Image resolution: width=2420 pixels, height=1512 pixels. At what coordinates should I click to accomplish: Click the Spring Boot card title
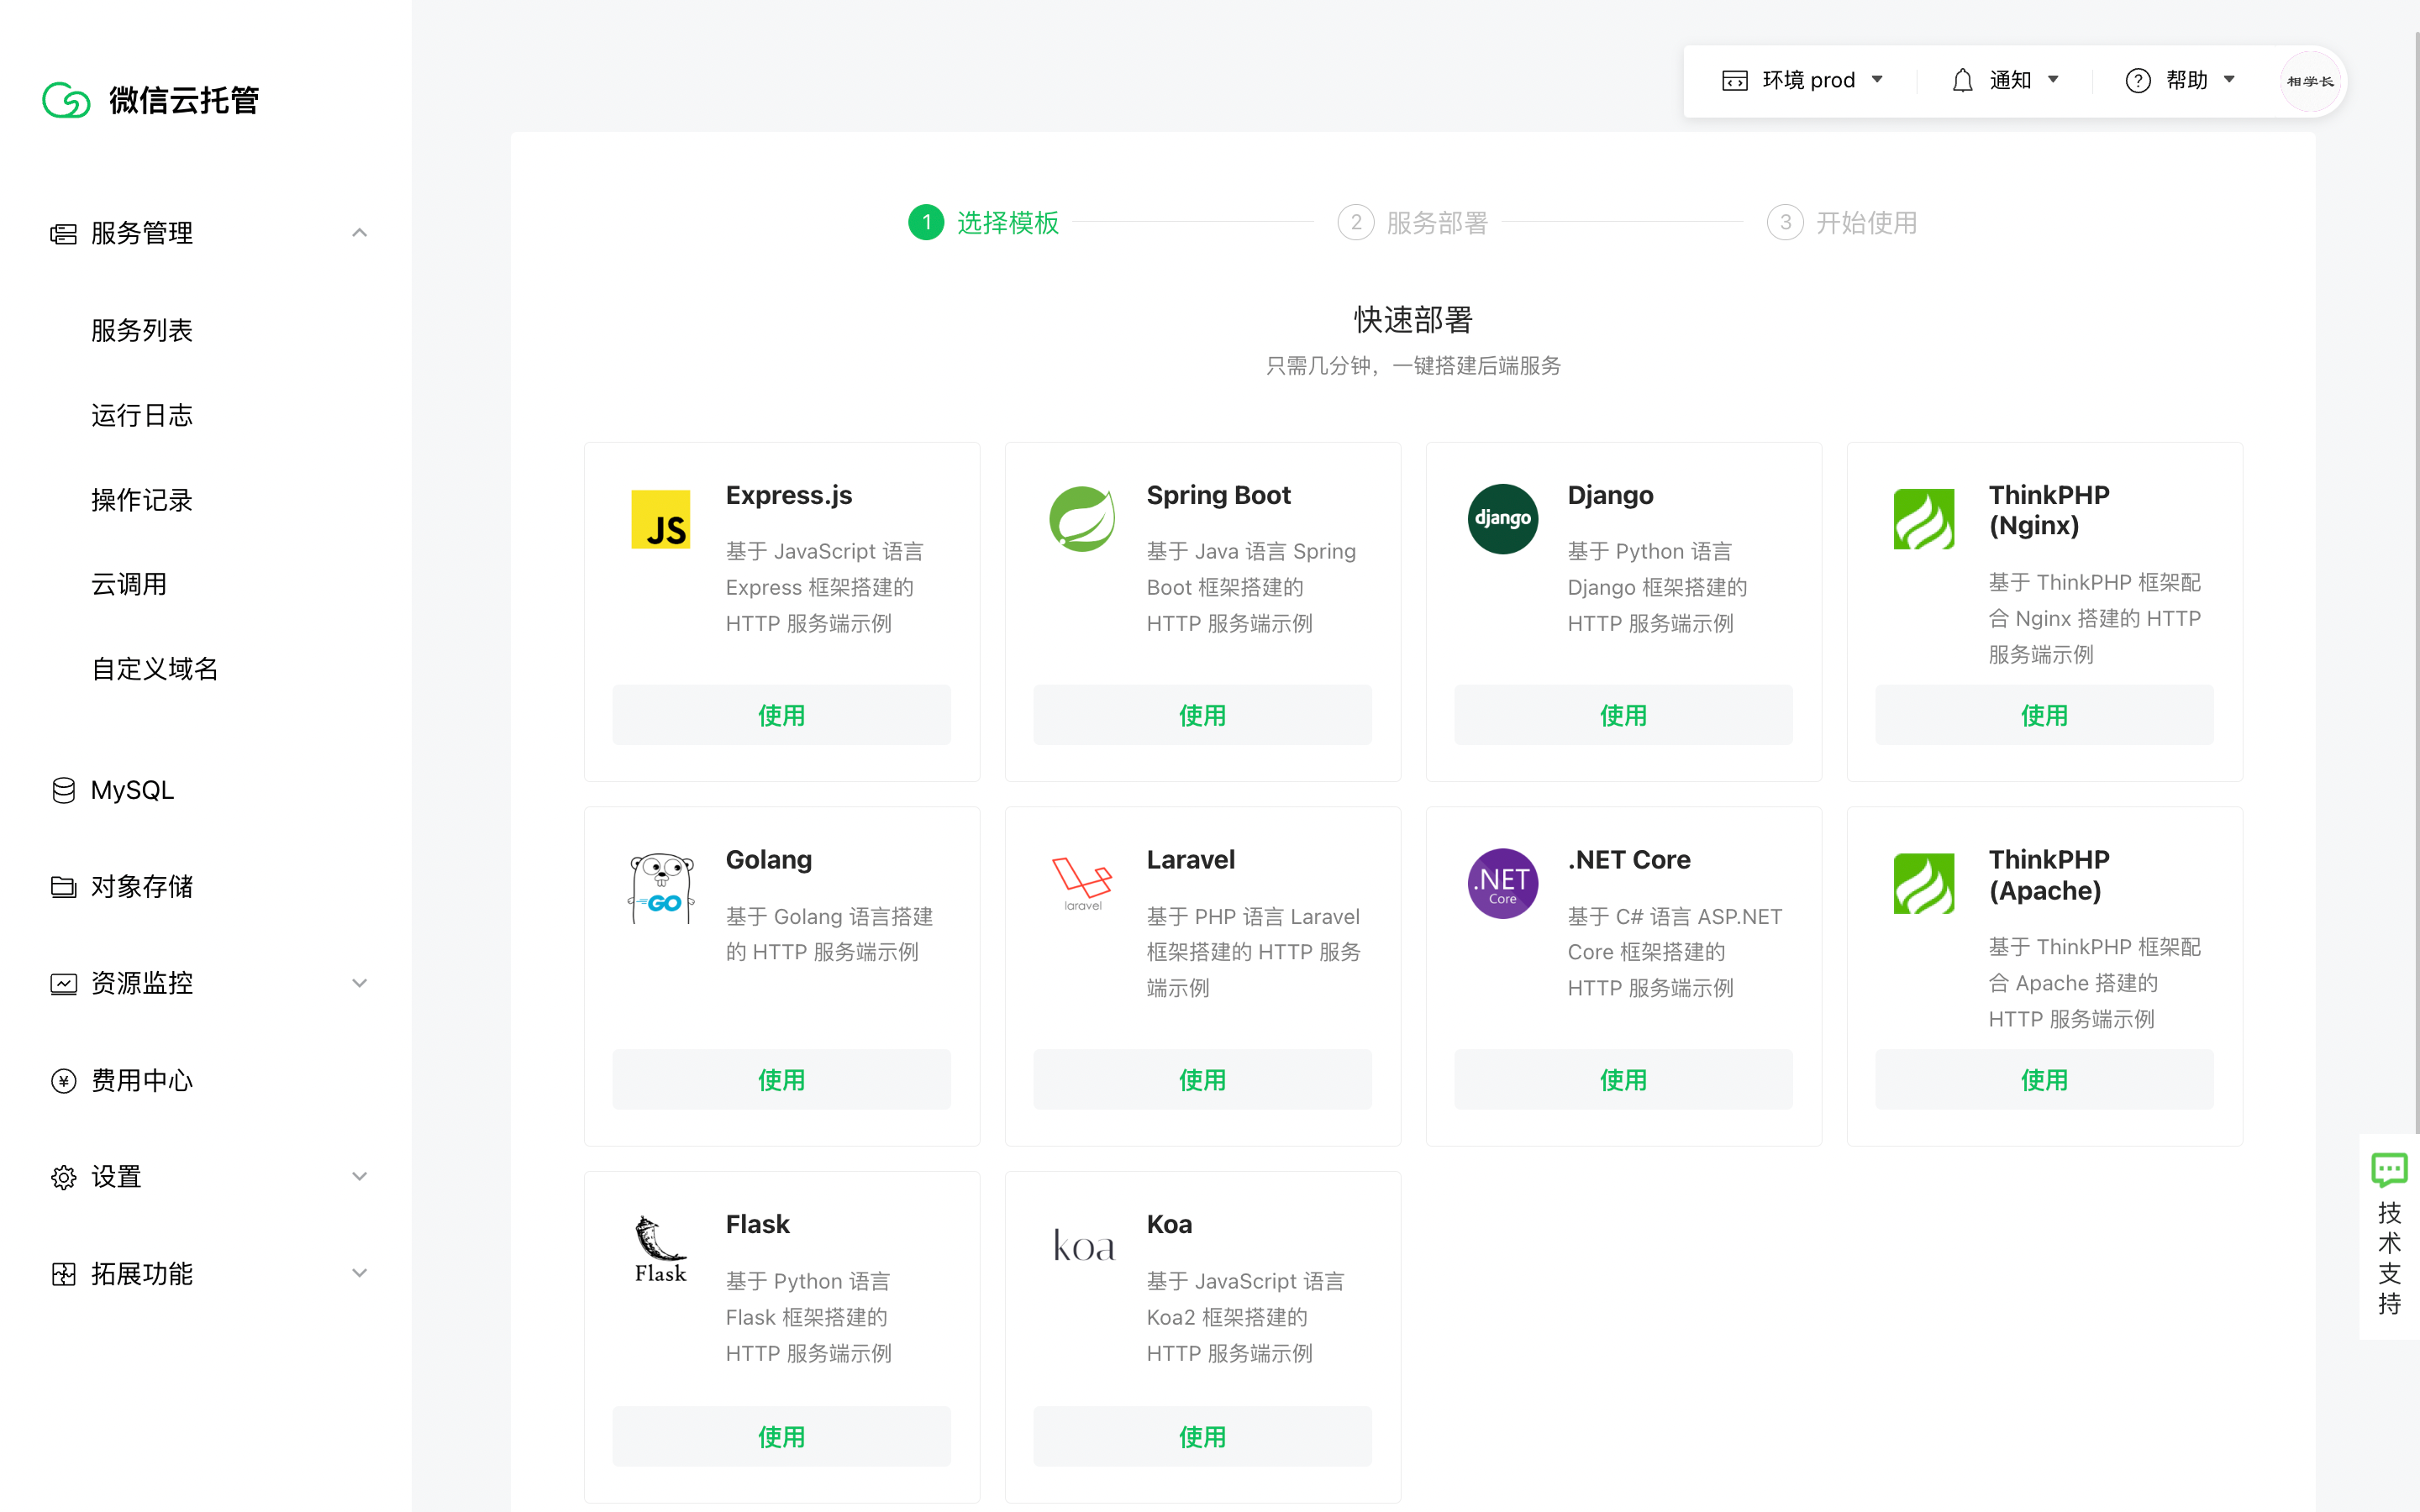[x=1218, y=496]
